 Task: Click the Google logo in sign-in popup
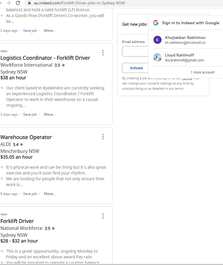156,23
